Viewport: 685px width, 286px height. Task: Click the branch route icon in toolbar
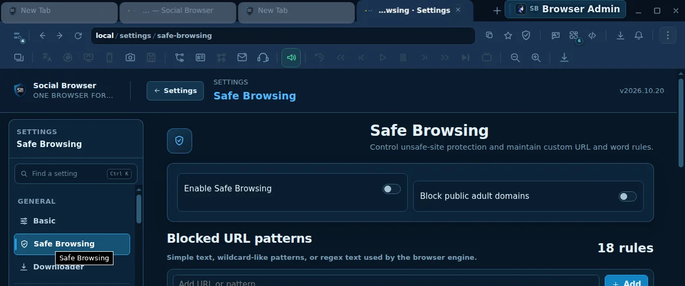(179, 58)
